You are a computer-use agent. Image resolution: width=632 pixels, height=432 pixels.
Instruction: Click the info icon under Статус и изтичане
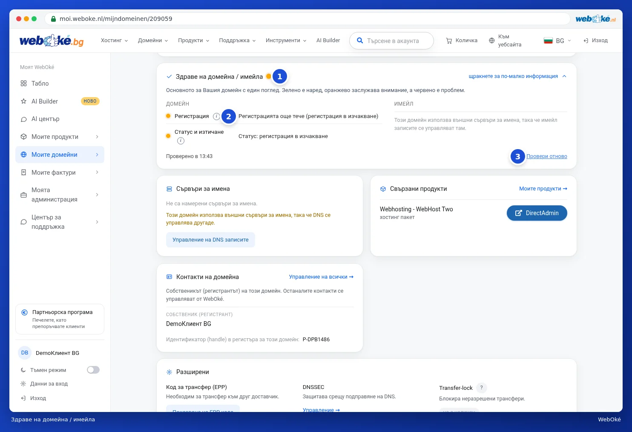[181, 141]
